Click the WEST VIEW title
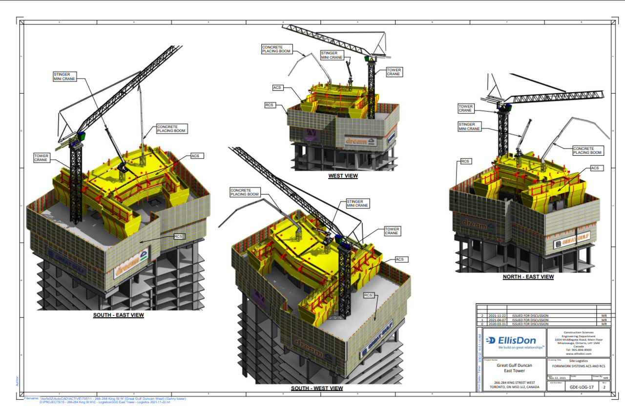 tap(343, 176)
